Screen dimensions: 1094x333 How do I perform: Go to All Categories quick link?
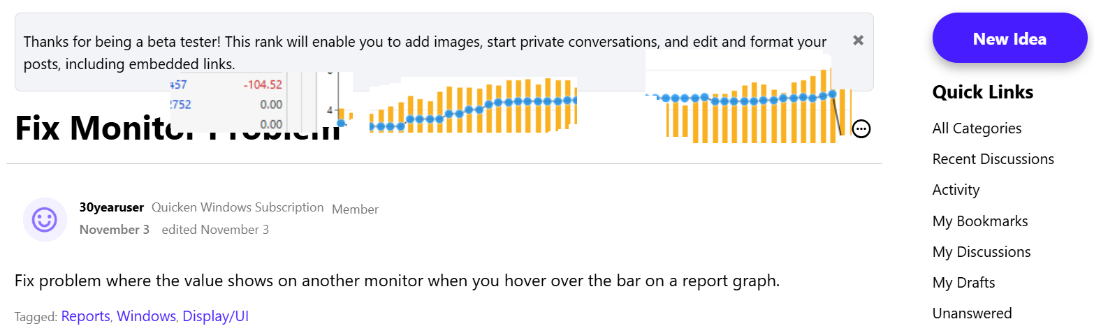click(x=977, y=128)
